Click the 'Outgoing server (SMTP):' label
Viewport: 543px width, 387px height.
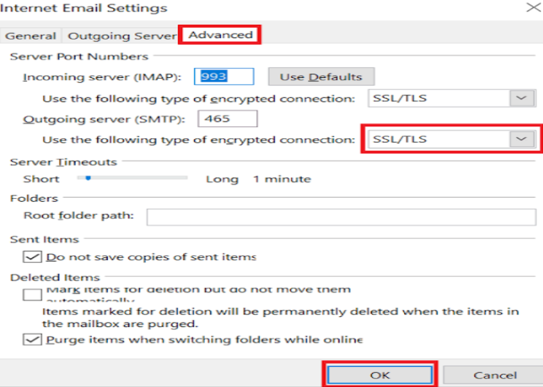click(104, 119)
